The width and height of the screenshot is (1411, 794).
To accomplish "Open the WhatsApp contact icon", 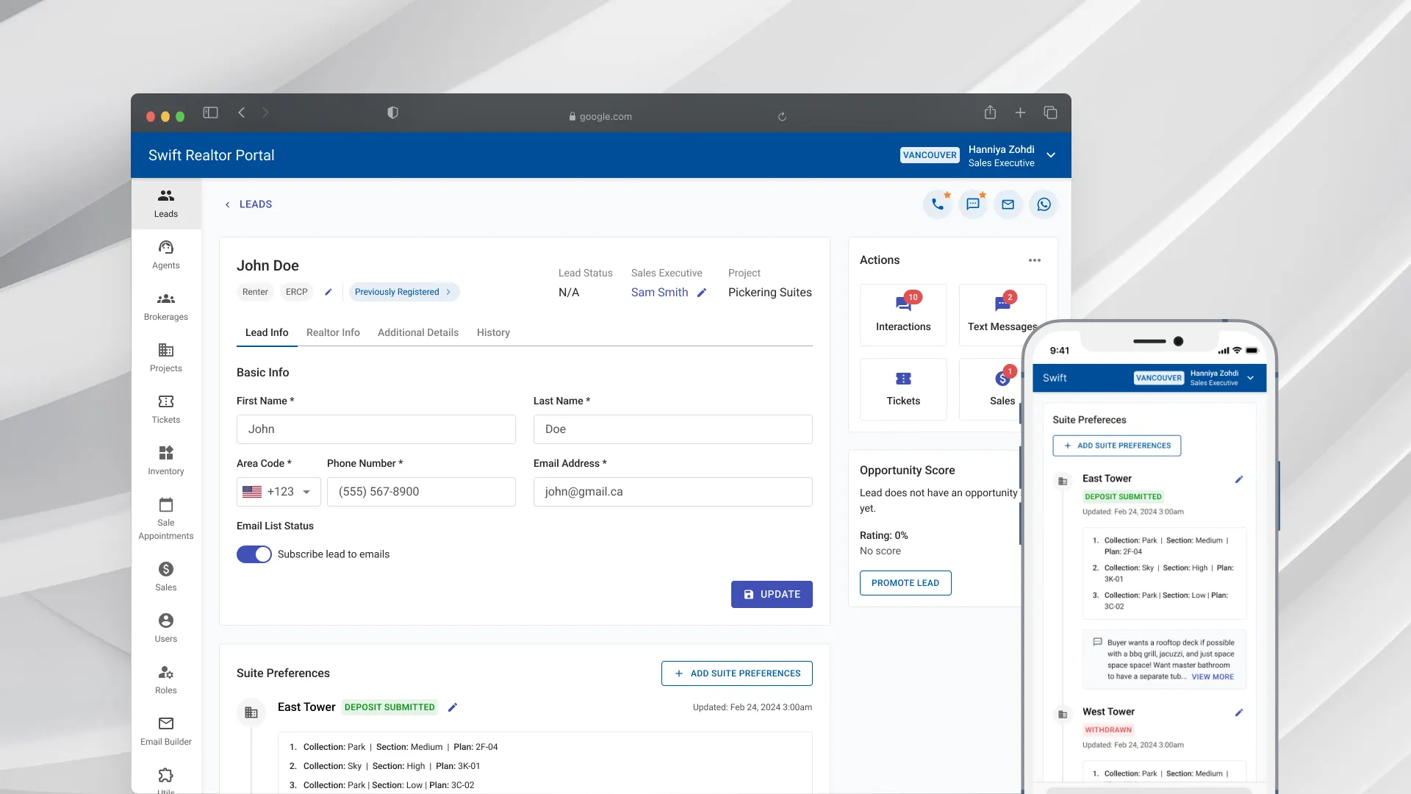I will [1044, 204].
